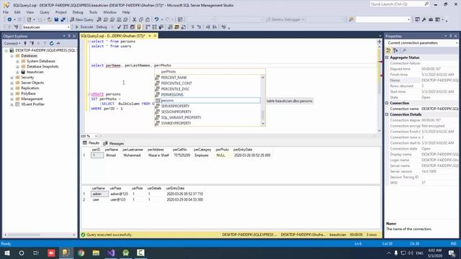Viewport: 461px width, 259px height.
Task: Expand the System Databases node
Action: tap(17, 61)
